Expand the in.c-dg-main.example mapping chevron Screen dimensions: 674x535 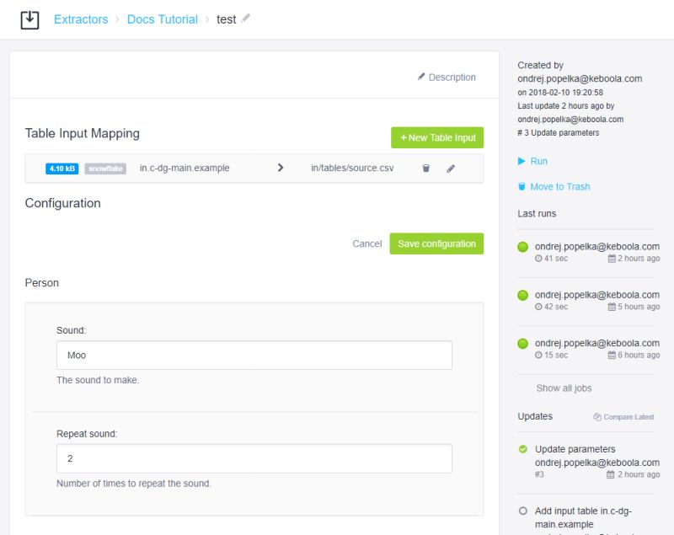coord(281,168)
